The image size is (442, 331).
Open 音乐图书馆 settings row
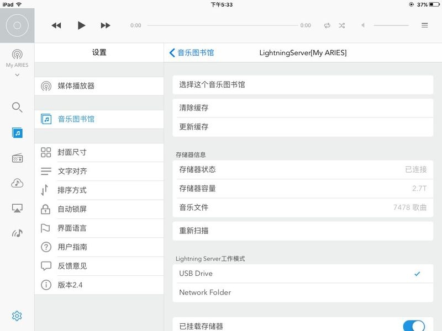[99, 119]
